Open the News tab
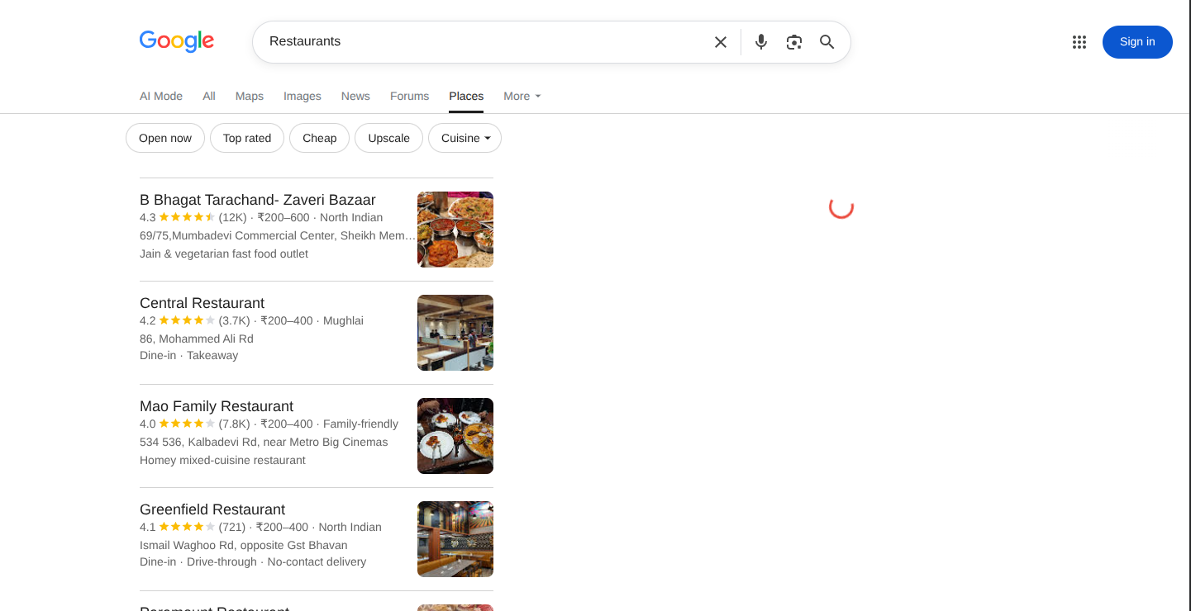1191x611 pixels. (355, 96)
